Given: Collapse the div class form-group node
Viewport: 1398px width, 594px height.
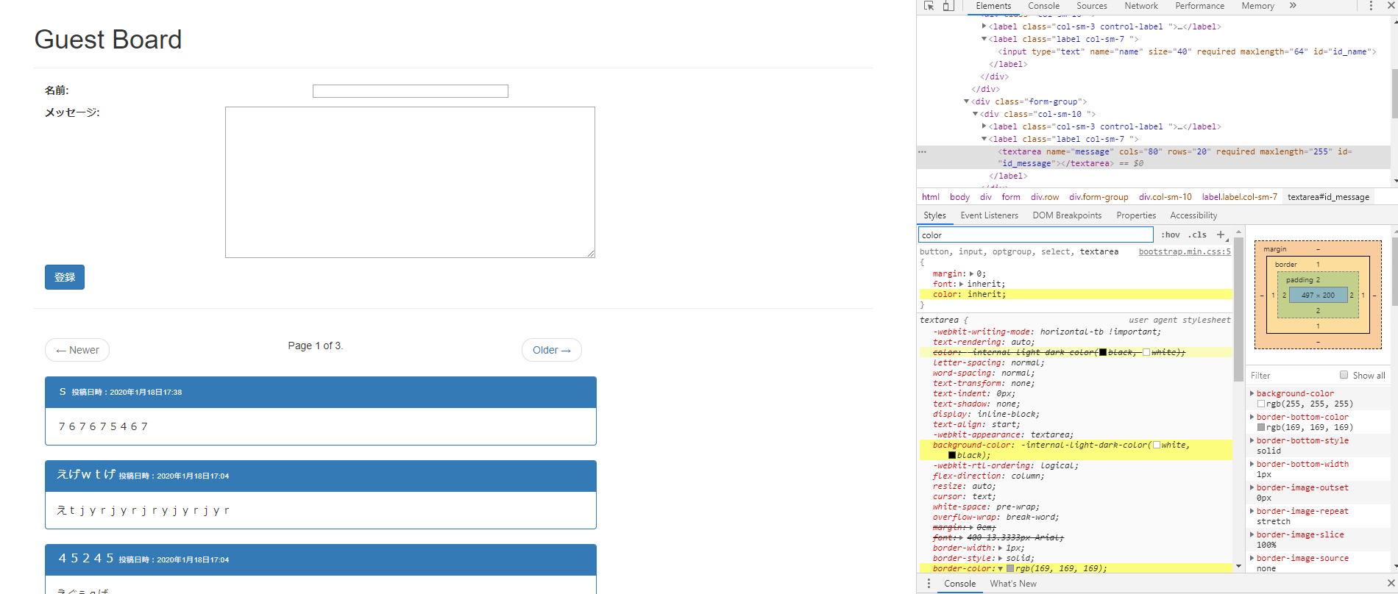Looking at the screenshot, I should pos(966,101).
